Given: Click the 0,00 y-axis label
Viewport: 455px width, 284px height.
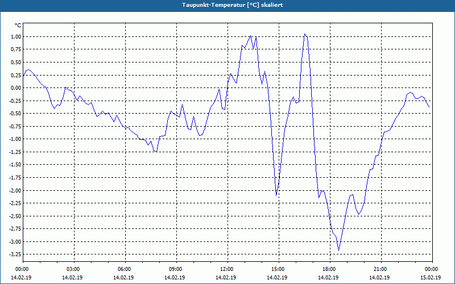Looking at the screenshot, I should point(16,88).
